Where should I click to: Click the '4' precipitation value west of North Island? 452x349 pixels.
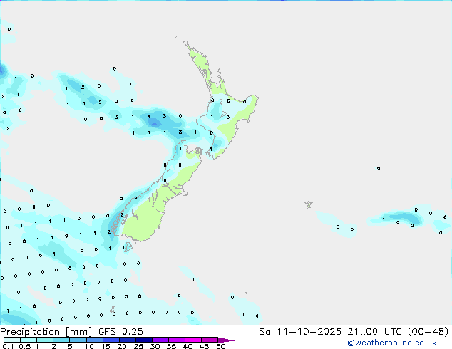tap(149, 116)
